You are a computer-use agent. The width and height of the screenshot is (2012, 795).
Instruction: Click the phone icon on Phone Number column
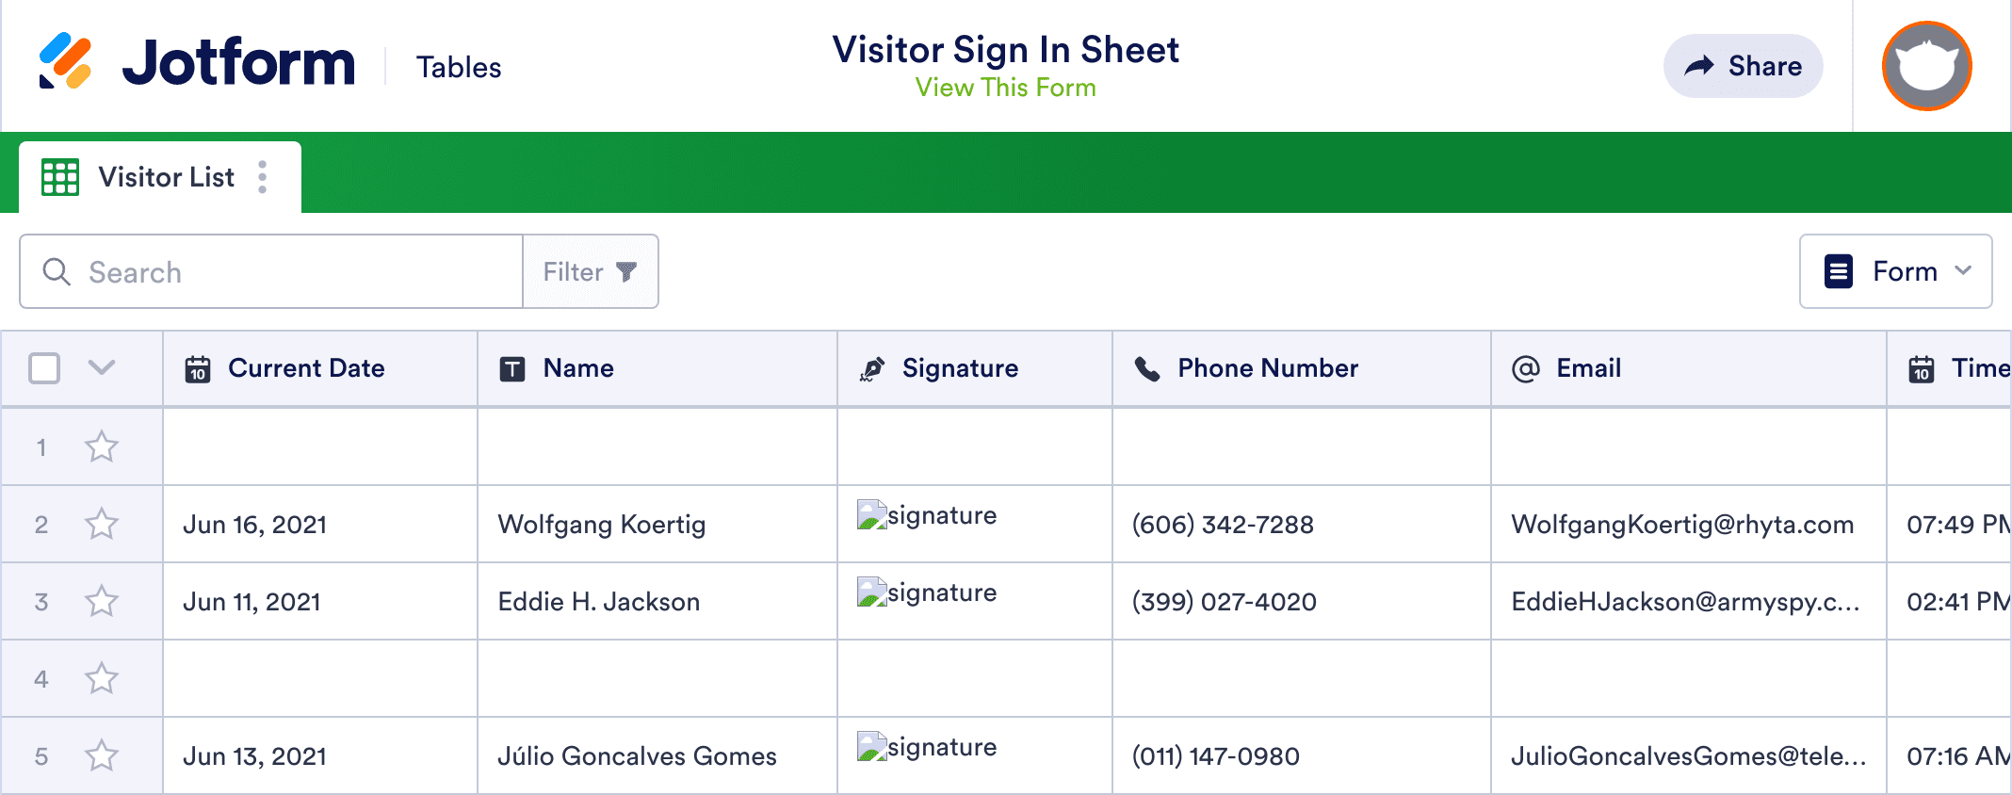[x=1147, y=368]
